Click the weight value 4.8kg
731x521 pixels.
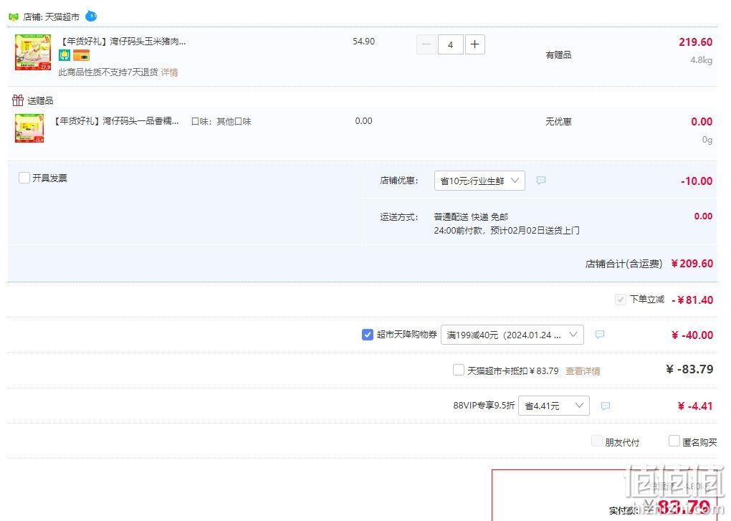tap(701, 60)
